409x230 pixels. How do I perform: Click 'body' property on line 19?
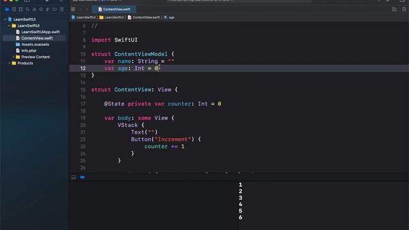click(x=124, y=118)
